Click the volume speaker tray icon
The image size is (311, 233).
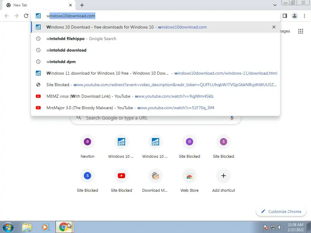(x=280, y=227)
